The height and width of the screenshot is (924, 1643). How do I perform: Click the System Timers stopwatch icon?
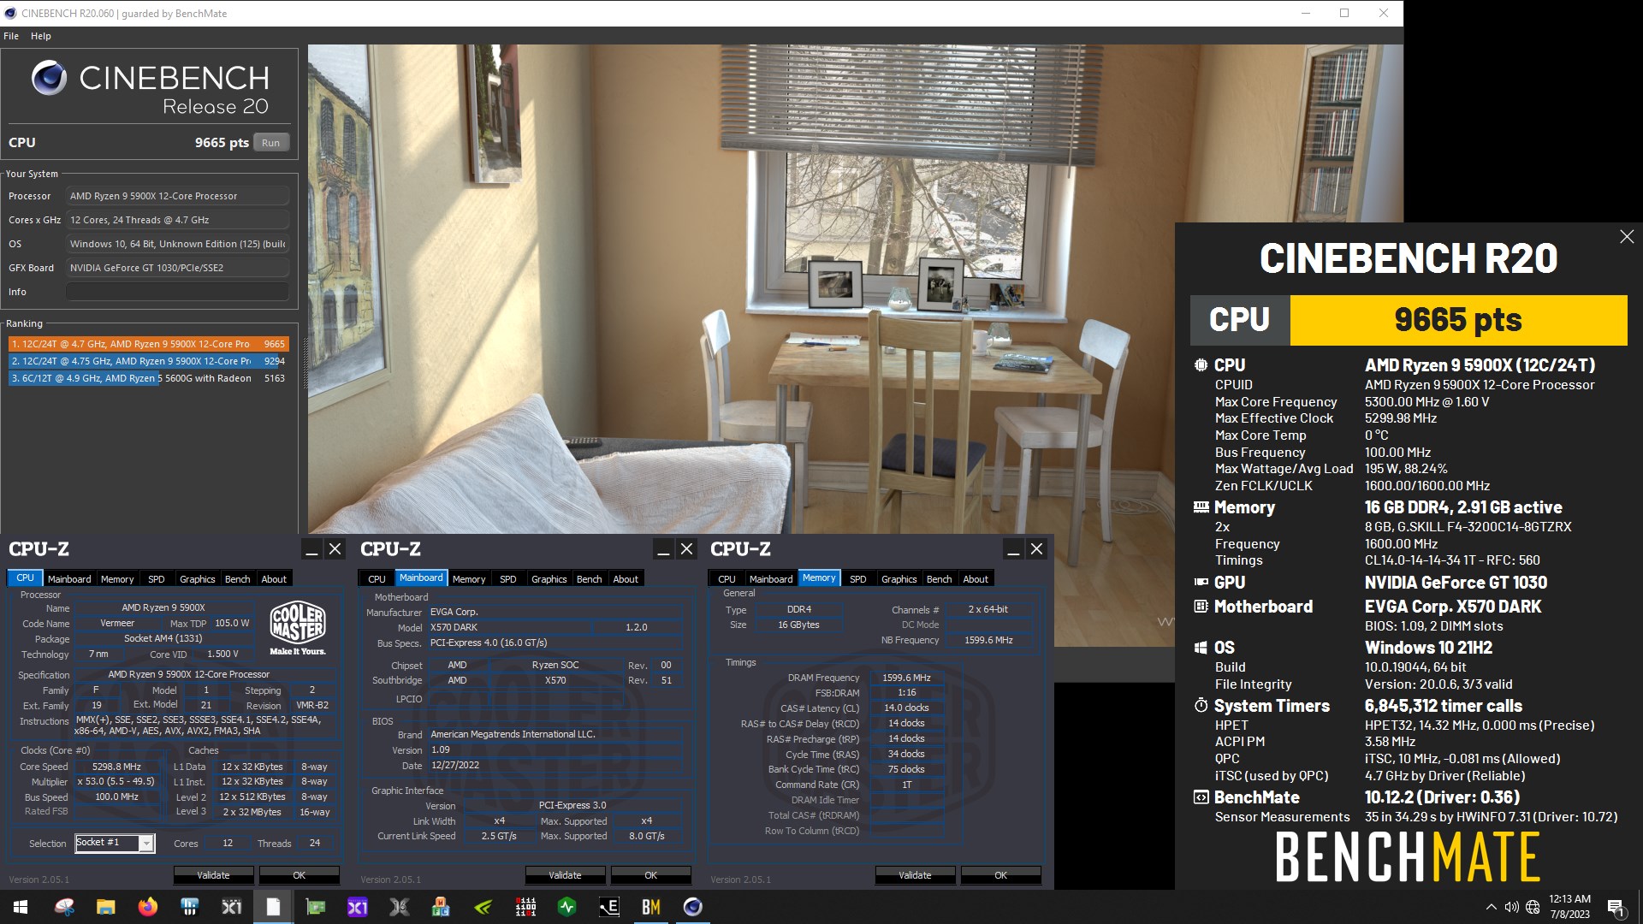[1201, 706]
